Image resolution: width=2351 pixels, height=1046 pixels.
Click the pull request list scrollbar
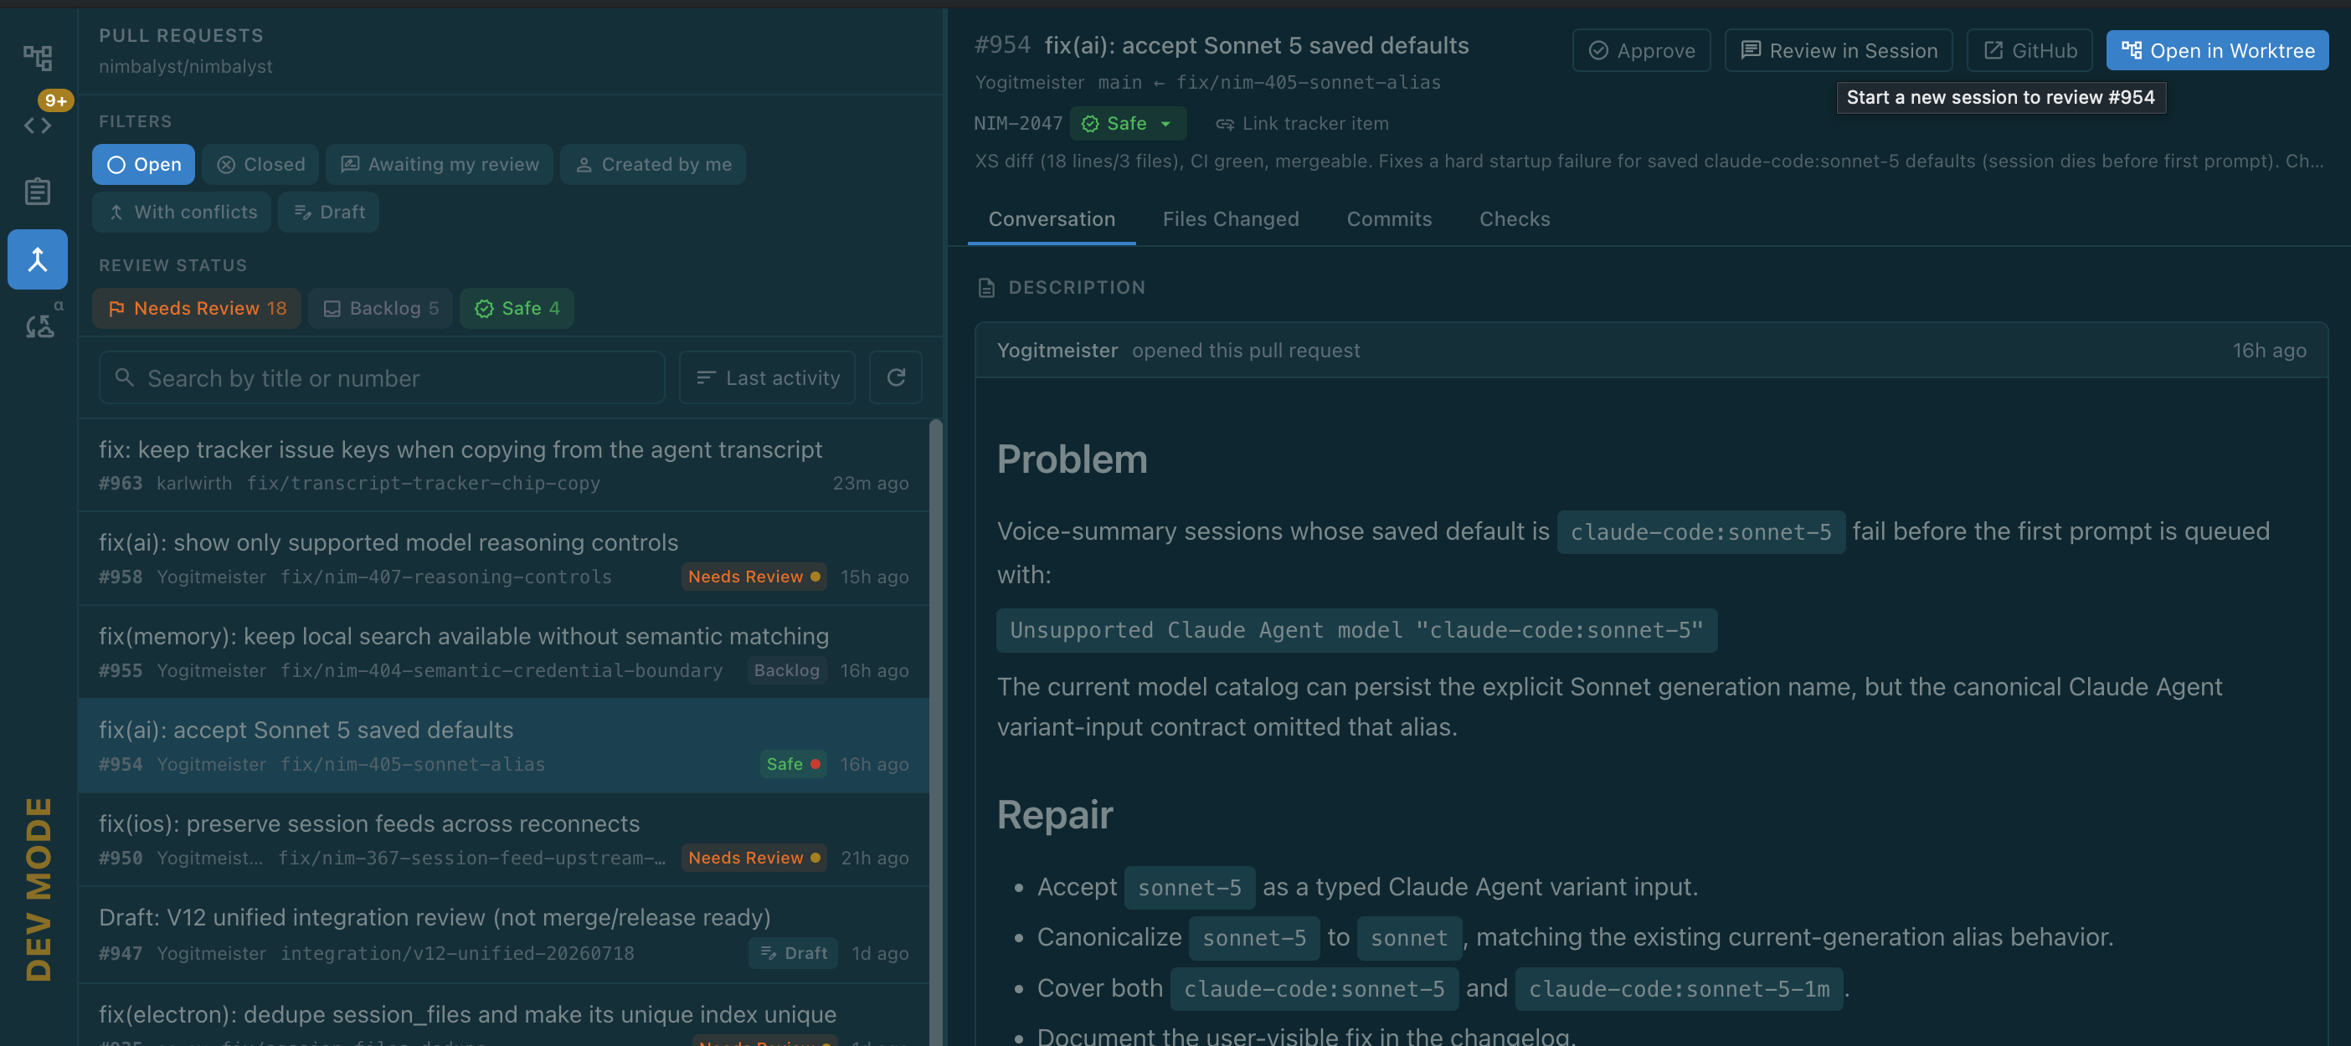click(x=934, y=730)
